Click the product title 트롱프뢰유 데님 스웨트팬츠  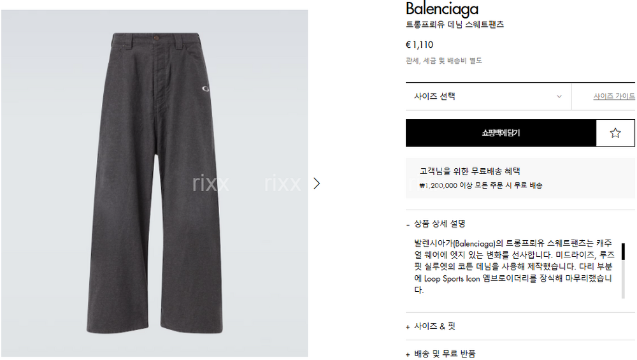tap(455, 24)
